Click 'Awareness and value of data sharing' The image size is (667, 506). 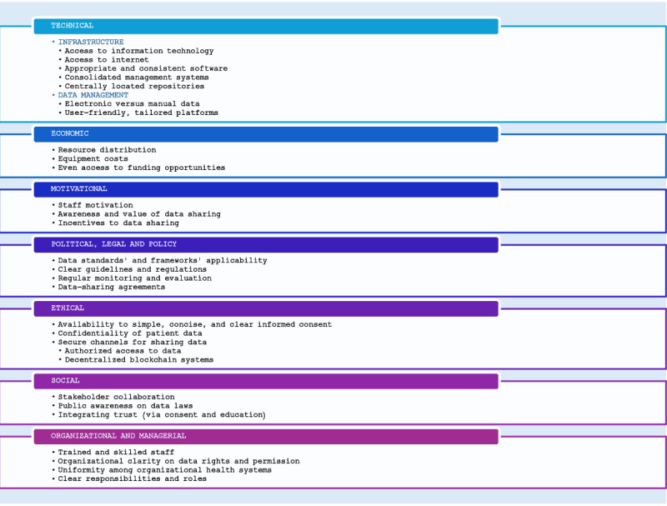tap(139, 214)
